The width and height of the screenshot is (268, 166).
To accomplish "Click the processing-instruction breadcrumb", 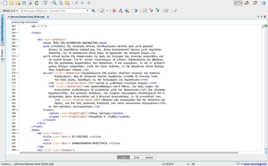I will pos(25,22).
